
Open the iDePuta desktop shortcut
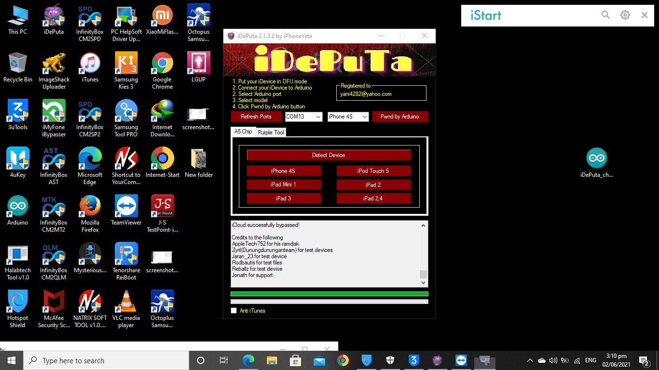pyautogui.click(x=54, y=20)
